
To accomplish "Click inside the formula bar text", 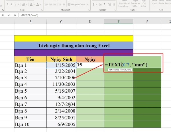I will 29,15.
